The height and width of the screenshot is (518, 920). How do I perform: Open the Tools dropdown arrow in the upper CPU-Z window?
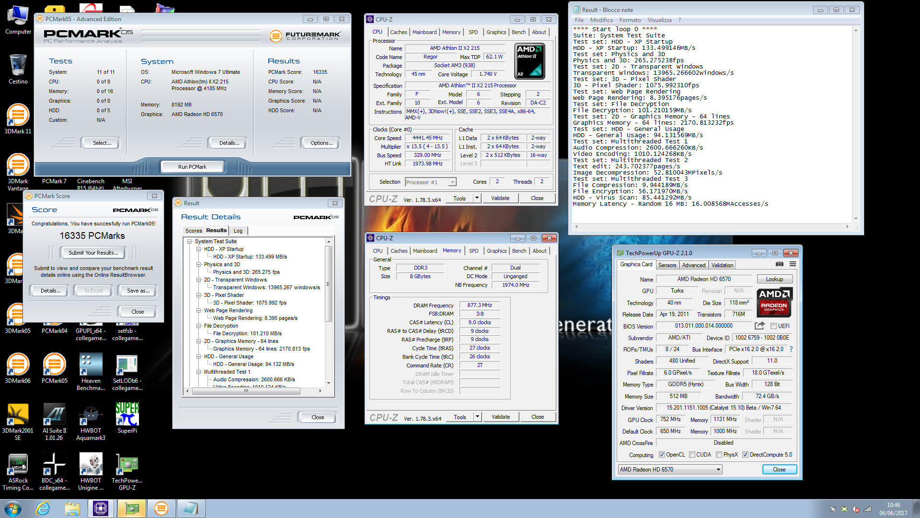coord(477,198)
